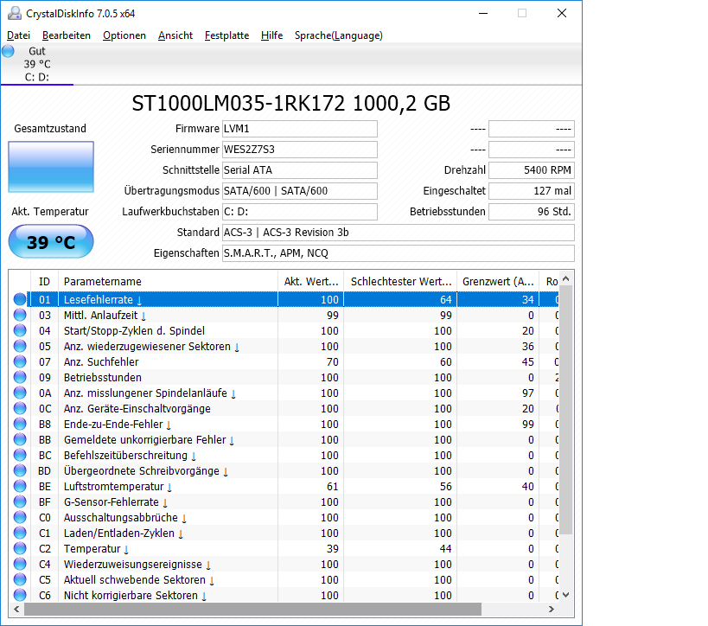This screenshot has height=626, width=708.
Task: Click the table's vertical scroll down arrow
Action: 566,595
